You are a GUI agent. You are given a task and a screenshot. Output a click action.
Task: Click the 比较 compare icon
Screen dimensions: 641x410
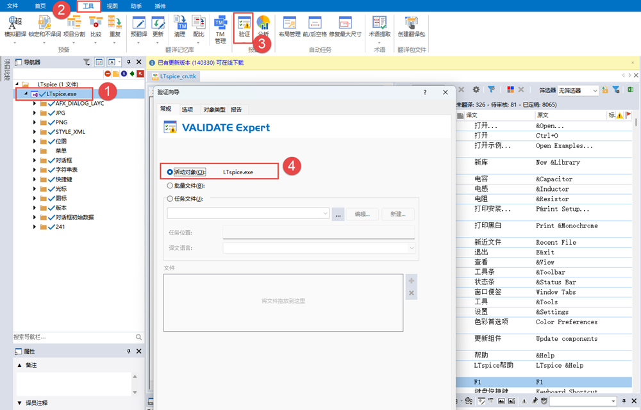point(96,23)
